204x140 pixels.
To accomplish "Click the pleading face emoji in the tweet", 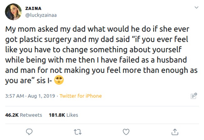I will coord(59,81).
